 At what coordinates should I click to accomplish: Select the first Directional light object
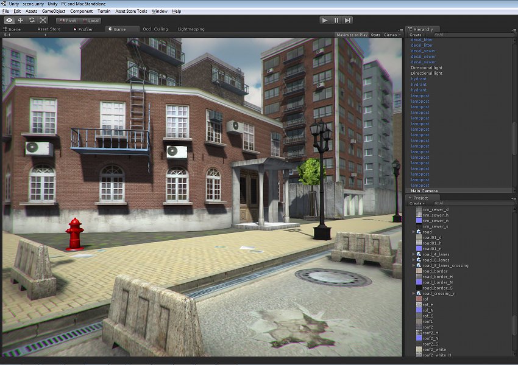pos(427,68)
